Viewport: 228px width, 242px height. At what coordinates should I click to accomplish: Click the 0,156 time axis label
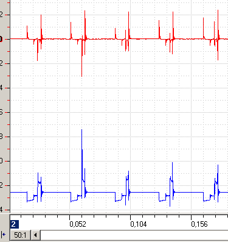(199, 224)
